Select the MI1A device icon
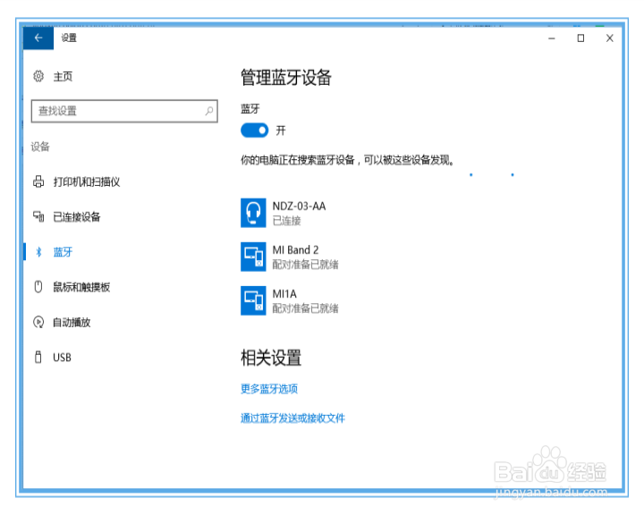The image size is (644, 515). 253,300
